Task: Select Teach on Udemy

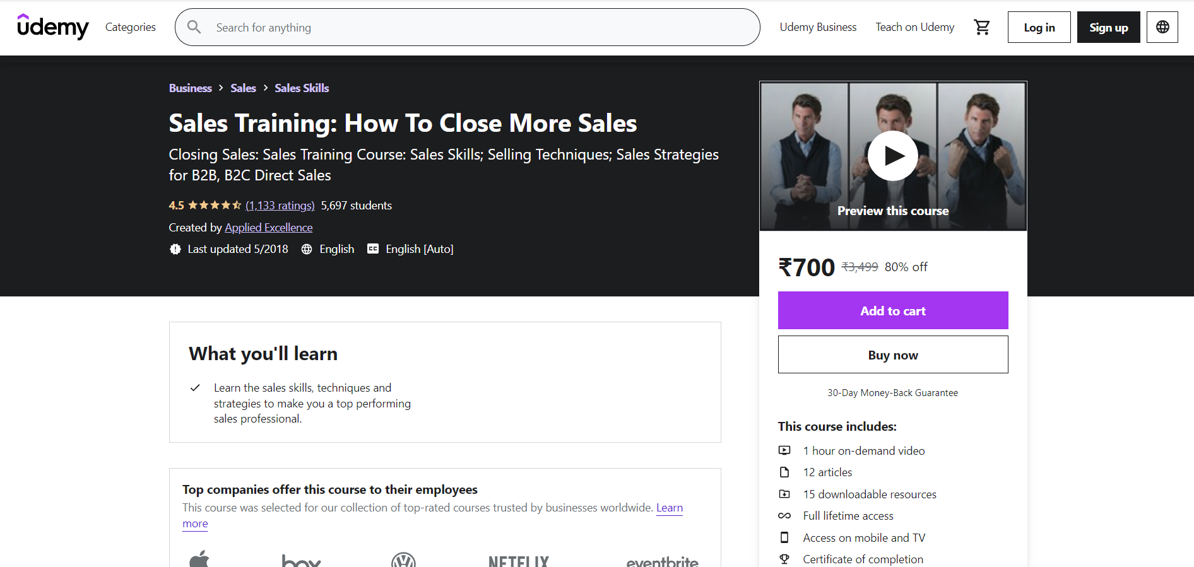Action: [914, 27]
